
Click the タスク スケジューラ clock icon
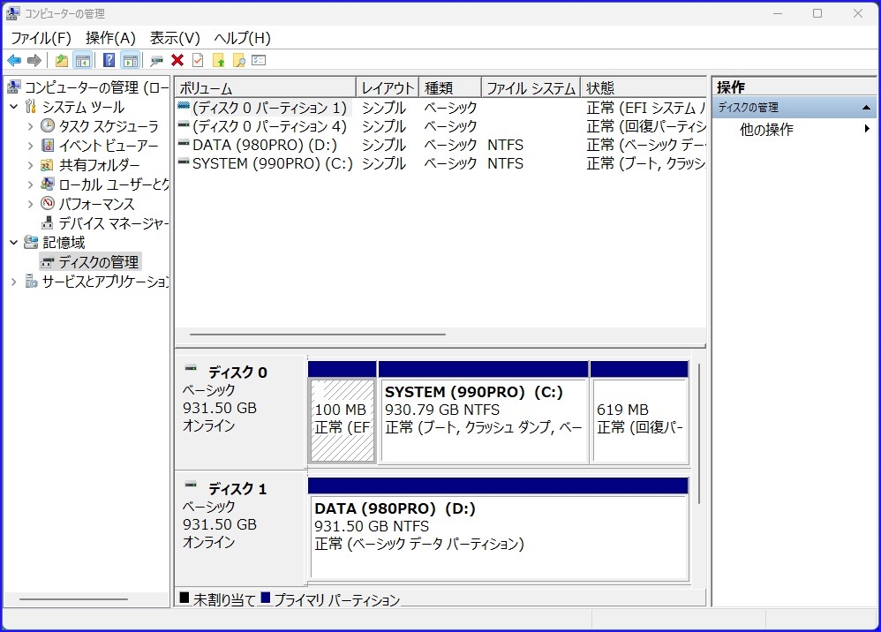point(48,126)
